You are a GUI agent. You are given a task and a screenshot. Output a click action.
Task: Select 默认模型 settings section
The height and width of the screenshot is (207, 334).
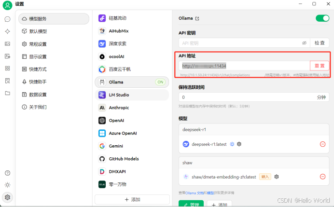coord(54,31)
